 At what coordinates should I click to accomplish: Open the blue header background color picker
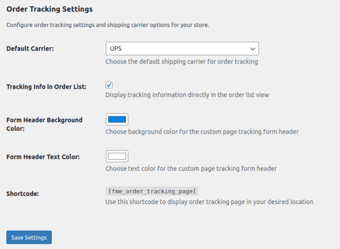pos(117,119)
